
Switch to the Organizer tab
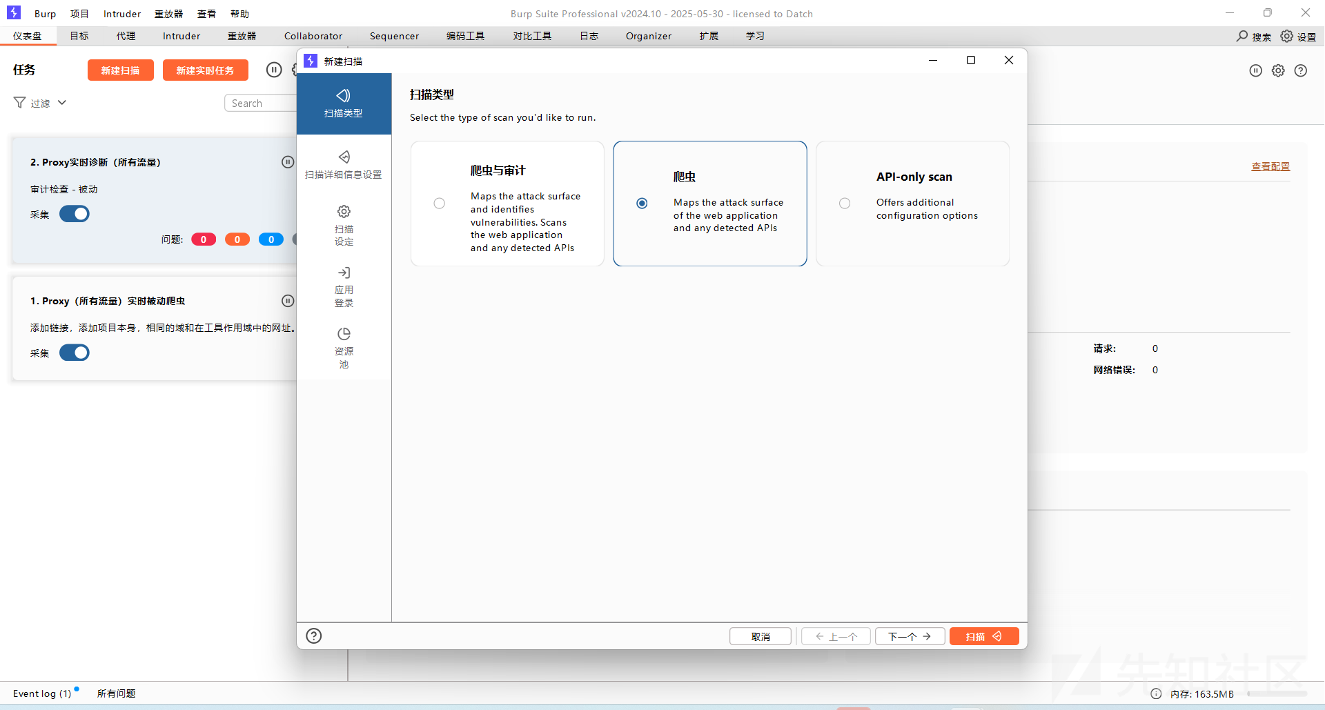tap(649, 36)
